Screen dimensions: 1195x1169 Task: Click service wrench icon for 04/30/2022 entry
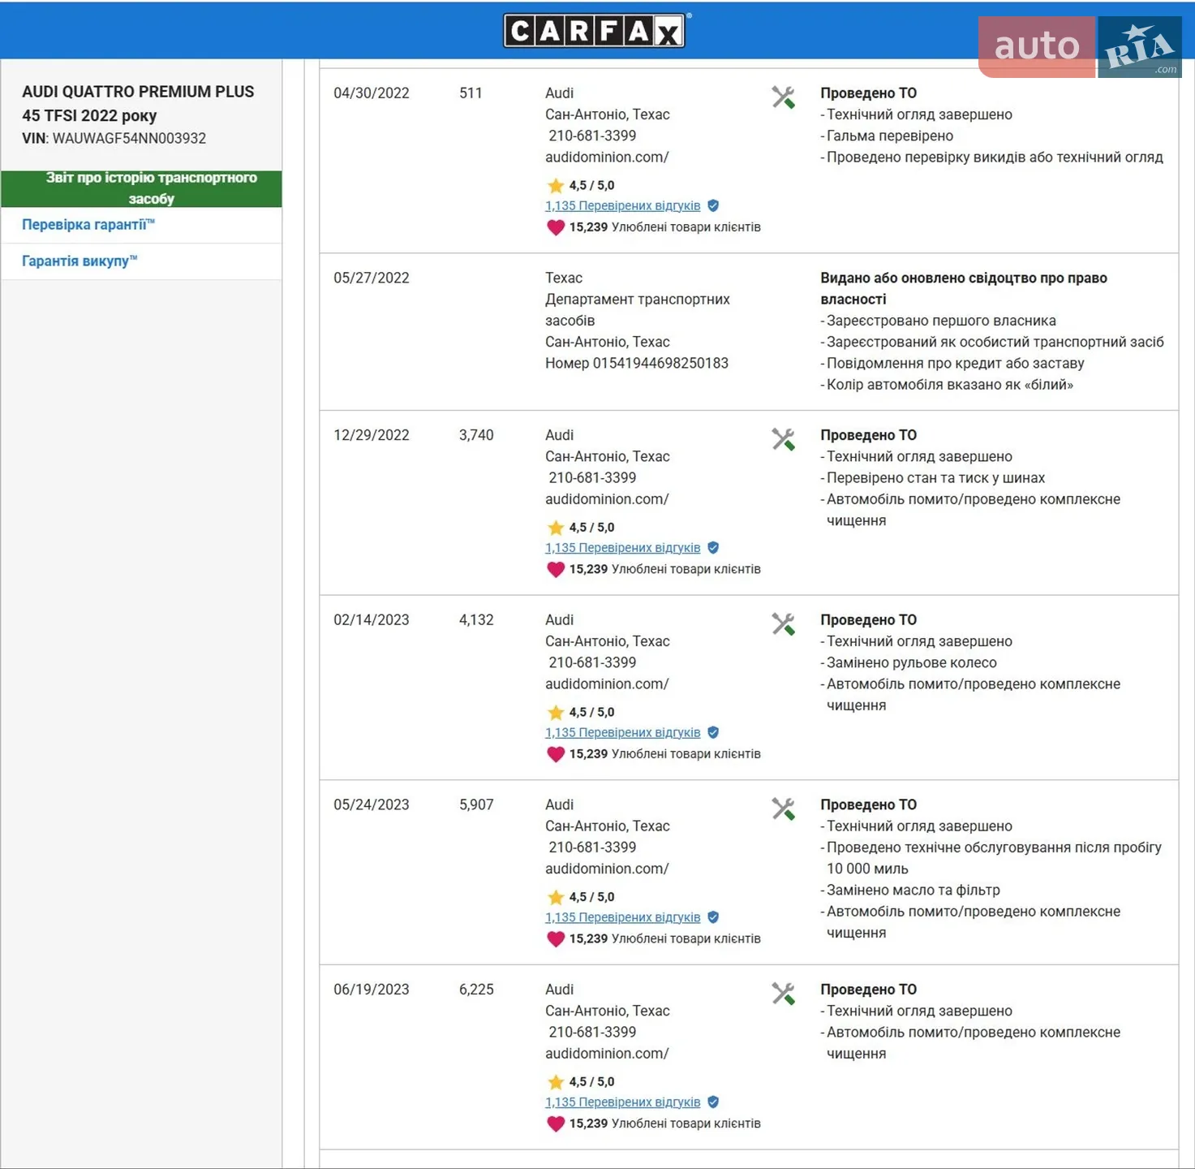[x=783, y=97]
